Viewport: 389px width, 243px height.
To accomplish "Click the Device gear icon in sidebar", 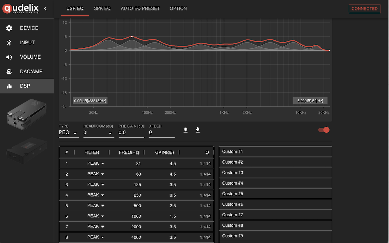I will point(9,28).
